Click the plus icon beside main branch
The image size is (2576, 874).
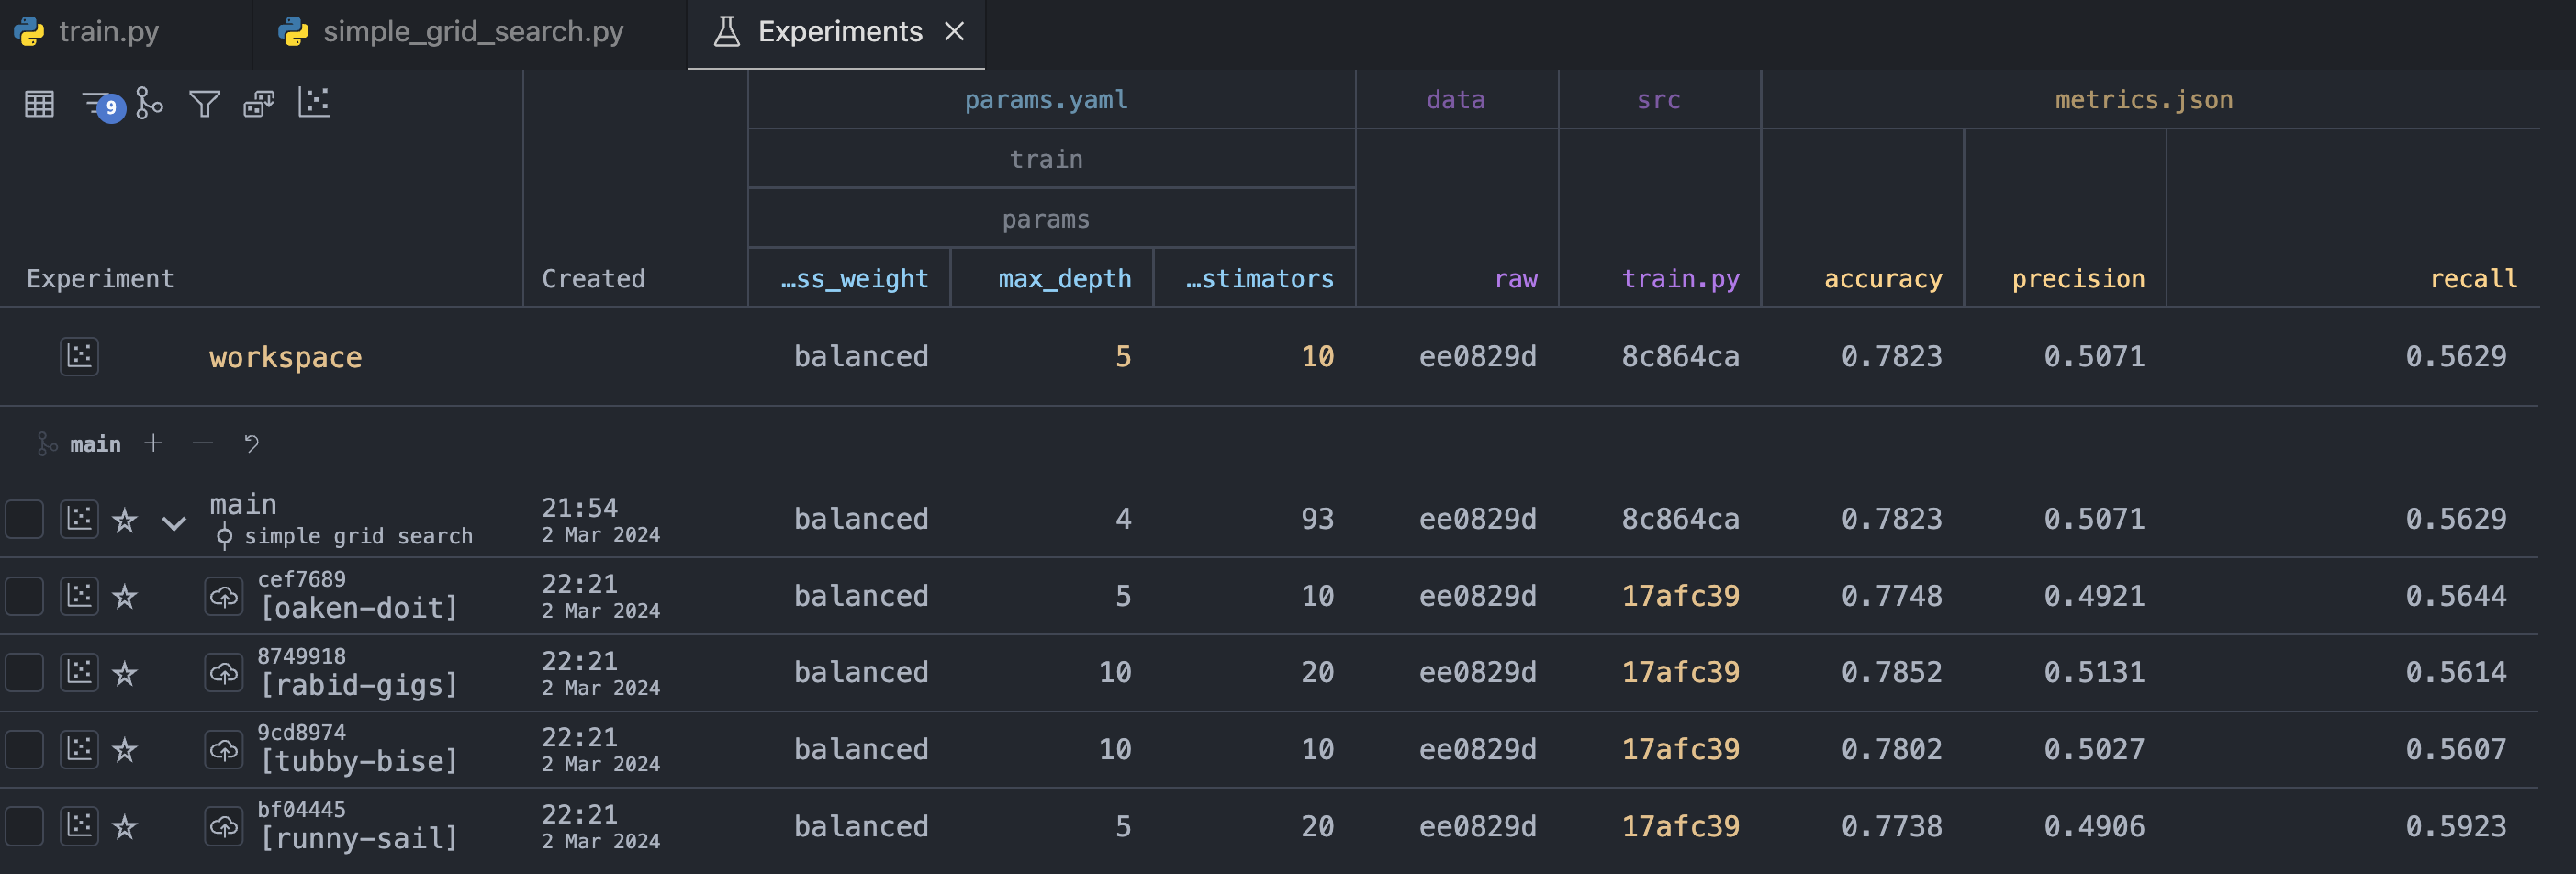point(153,443)
